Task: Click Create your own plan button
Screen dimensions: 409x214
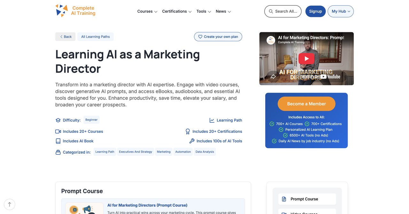Action: [x=218, y=37]
